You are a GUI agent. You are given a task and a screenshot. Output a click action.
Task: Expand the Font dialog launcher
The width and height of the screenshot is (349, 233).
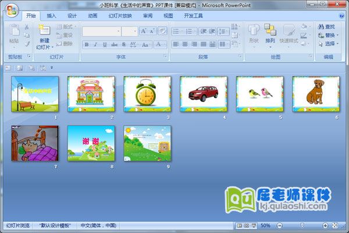tap(165, 56)
